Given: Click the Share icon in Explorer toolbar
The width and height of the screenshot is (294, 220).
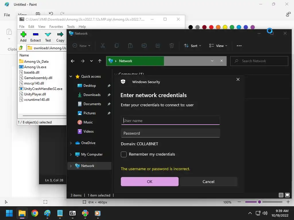Looking at the screenshot, I should coord(158,46).
